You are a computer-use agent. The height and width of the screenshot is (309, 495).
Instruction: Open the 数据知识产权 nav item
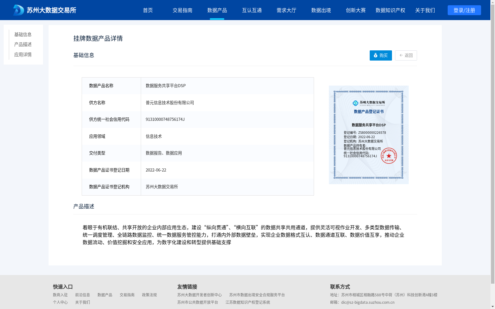390,10
